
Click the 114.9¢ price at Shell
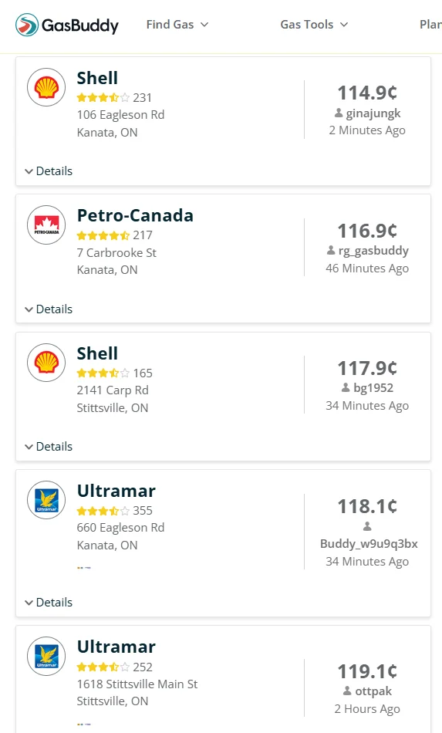tap(367, 93)
